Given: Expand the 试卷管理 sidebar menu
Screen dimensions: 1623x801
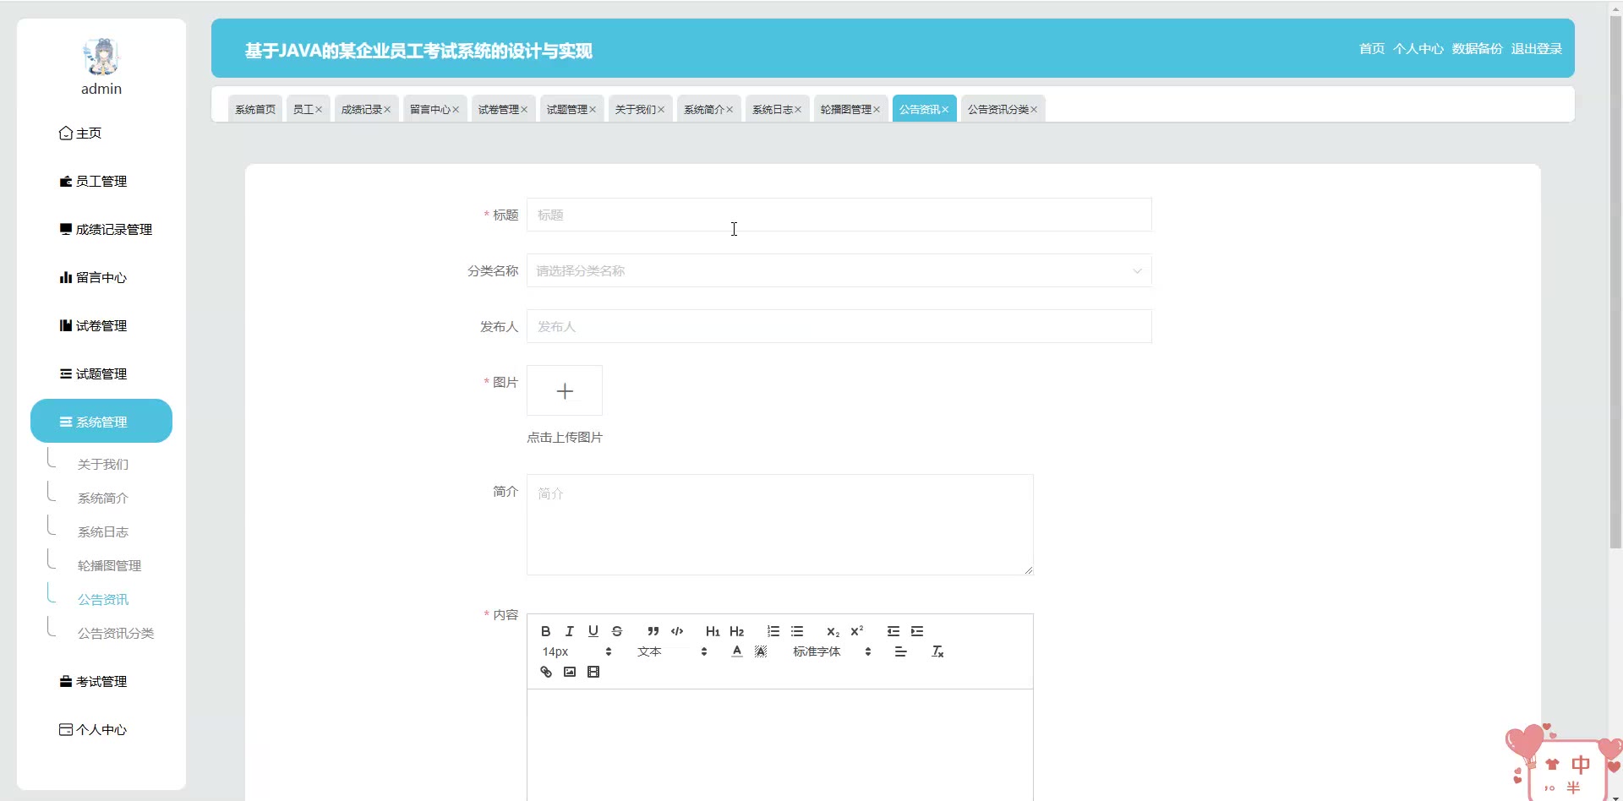Looking at the screenshot, I should coord(101,325).
